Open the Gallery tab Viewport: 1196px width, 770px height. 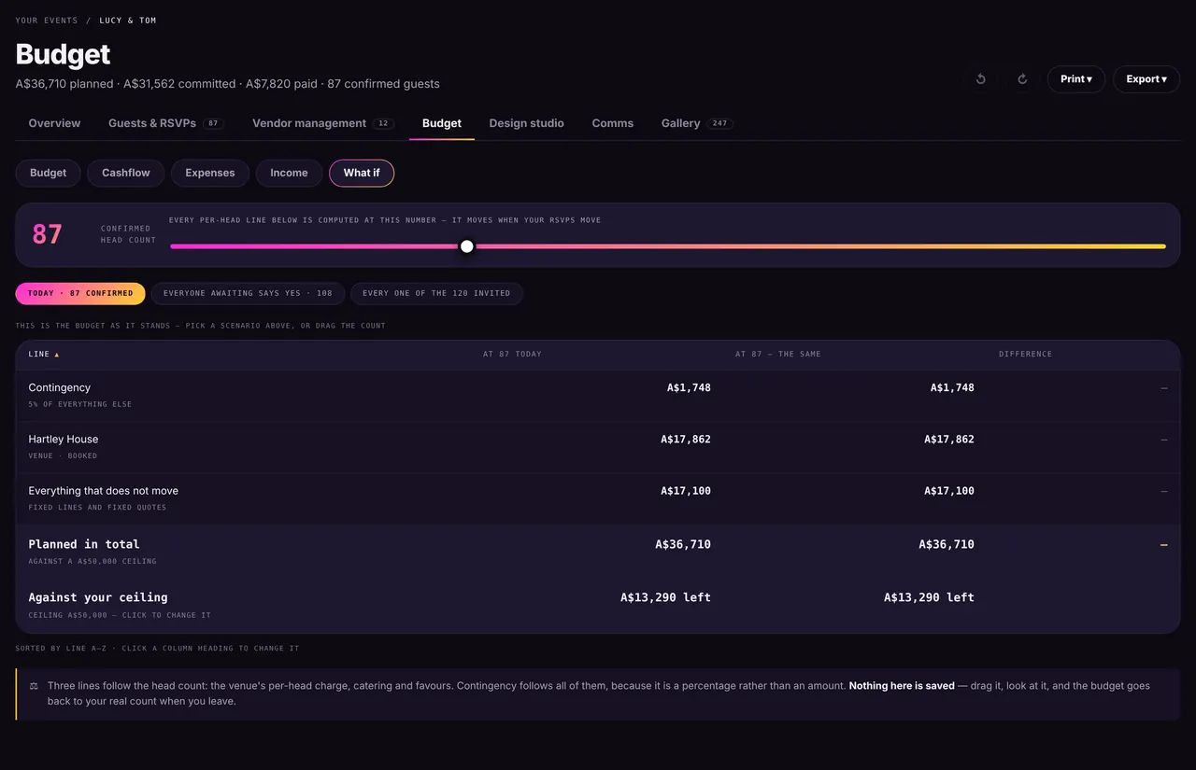(696, 123)
